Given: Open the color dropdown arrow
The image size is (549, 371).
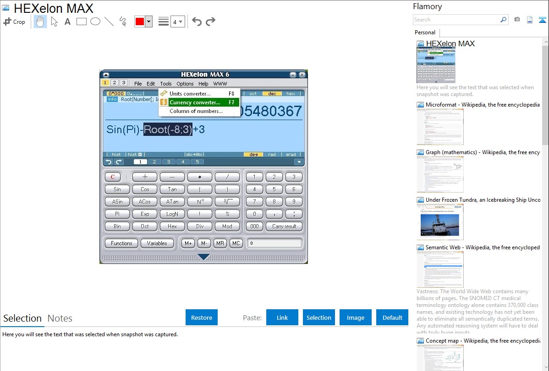Looking at the screenshot, I should [148, 22].
